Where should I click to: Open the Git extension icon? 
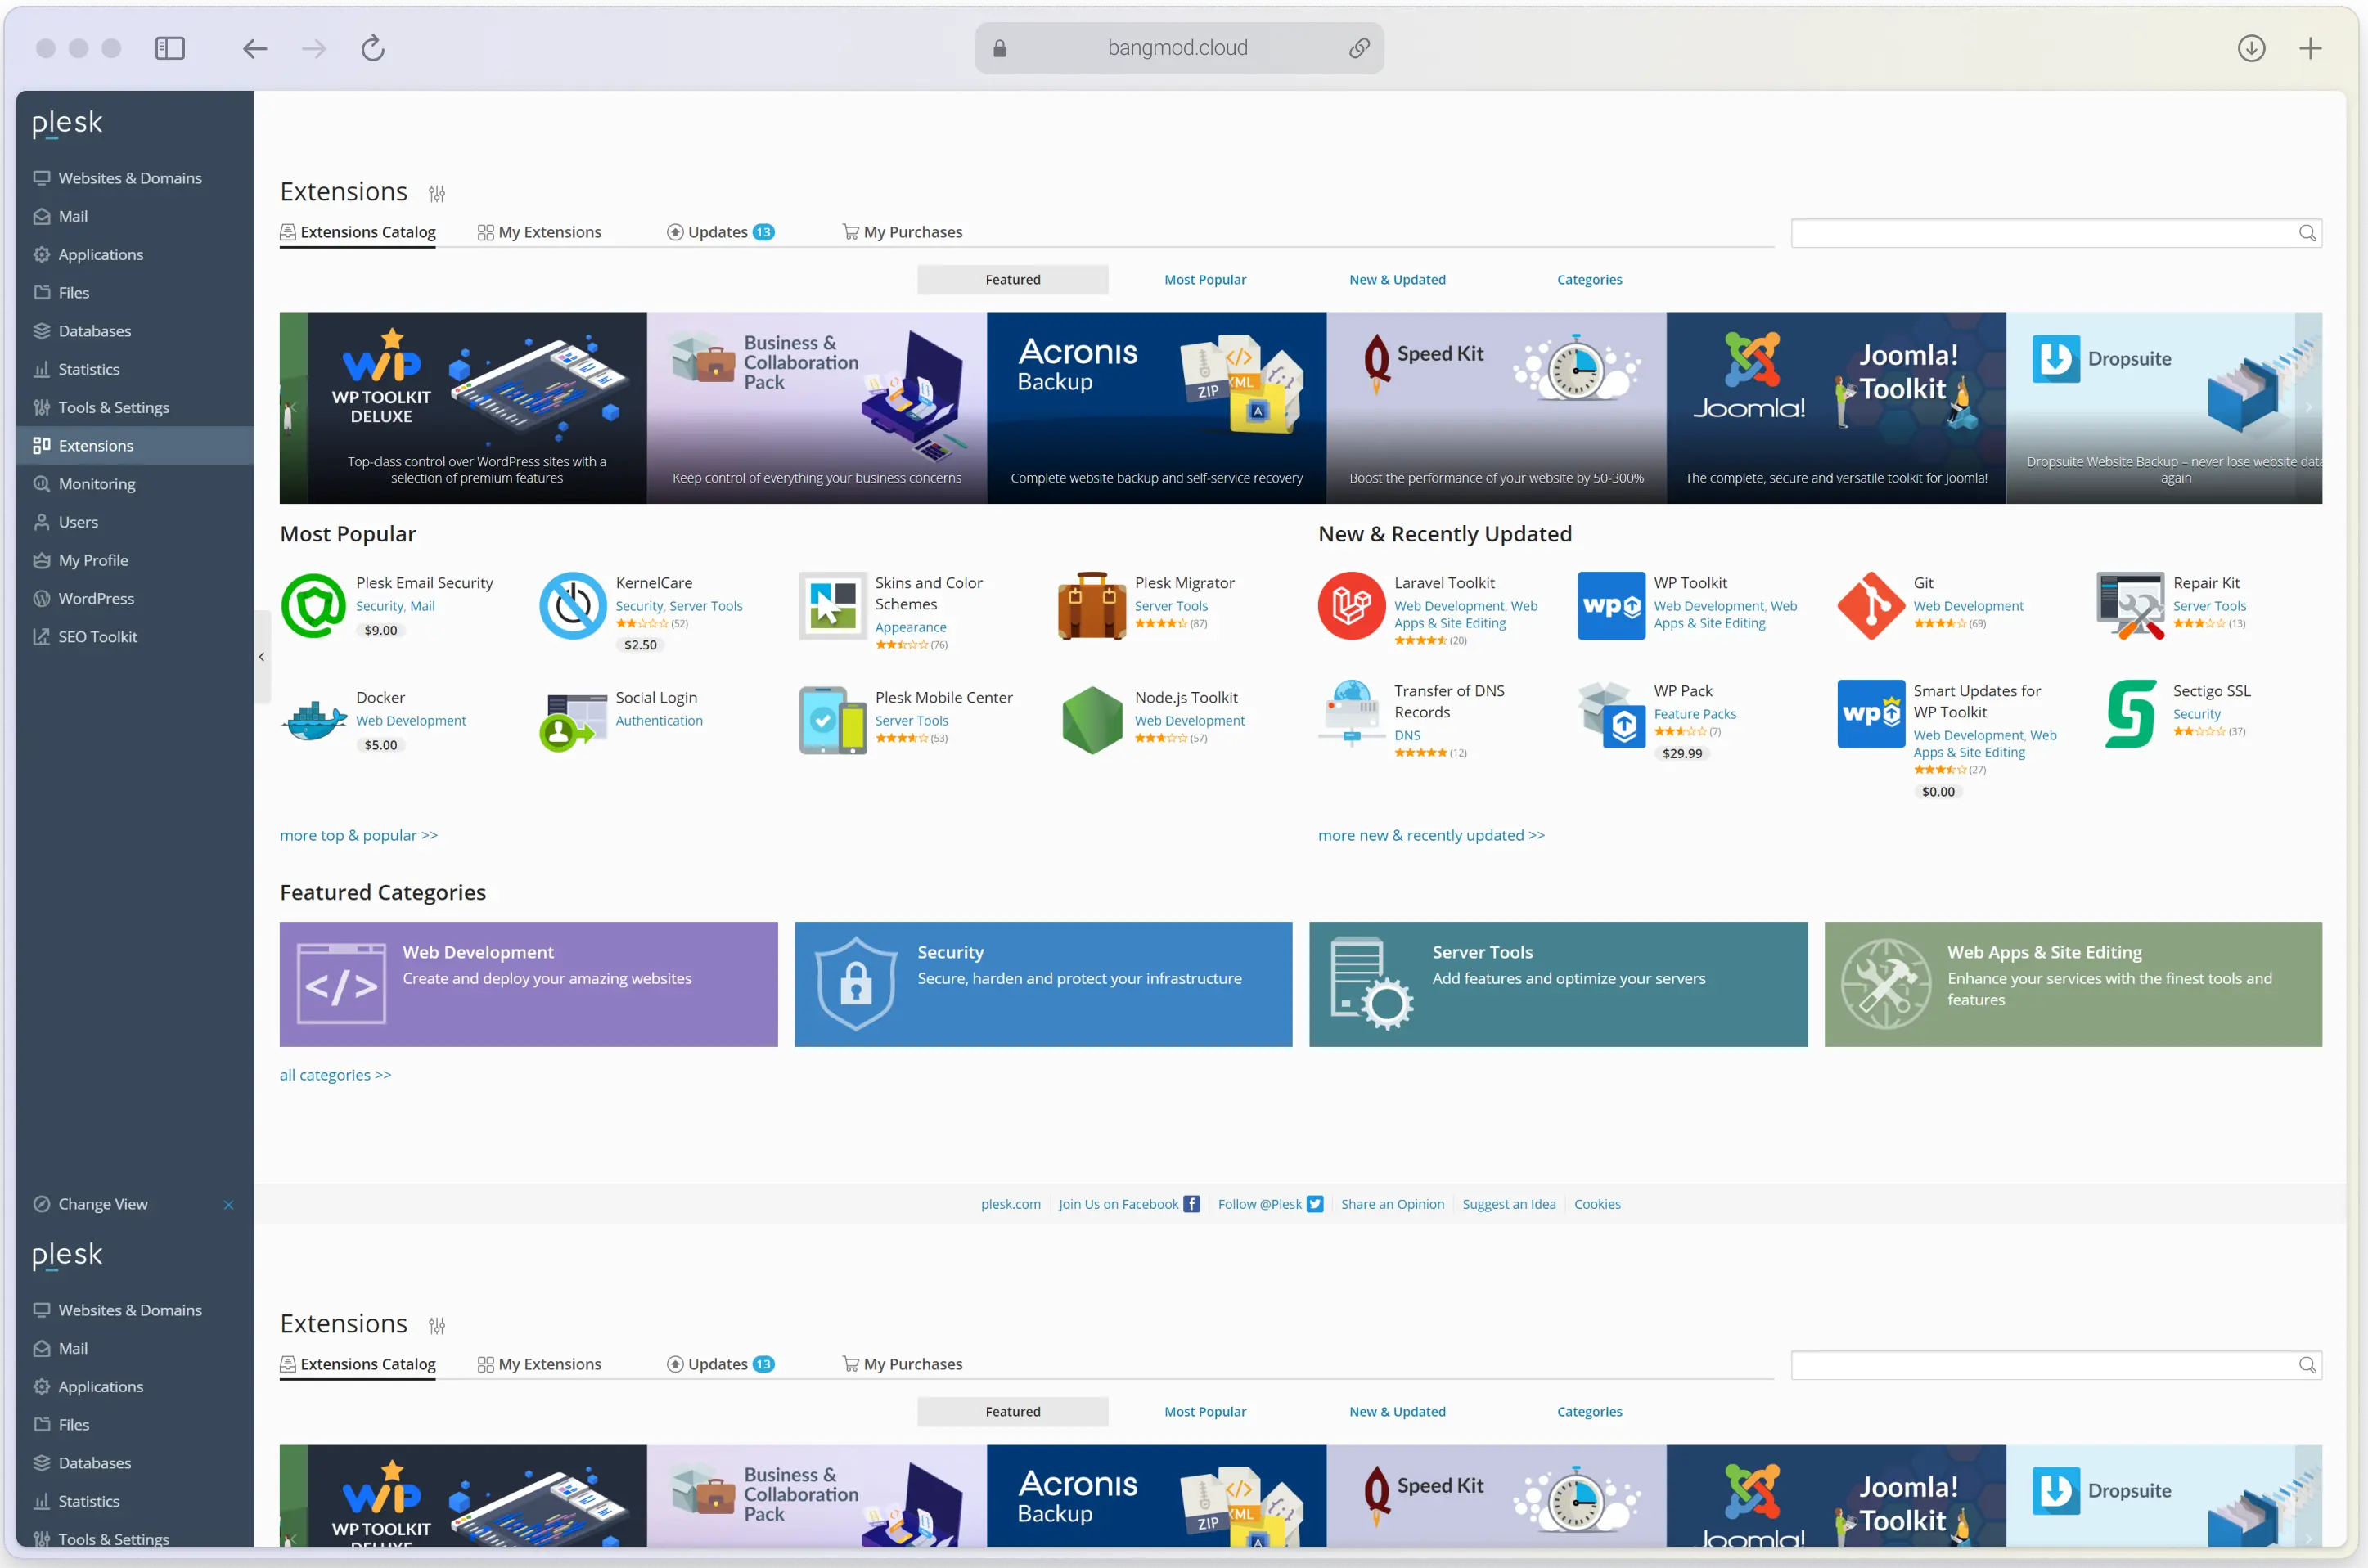(x=1871, y=605)
